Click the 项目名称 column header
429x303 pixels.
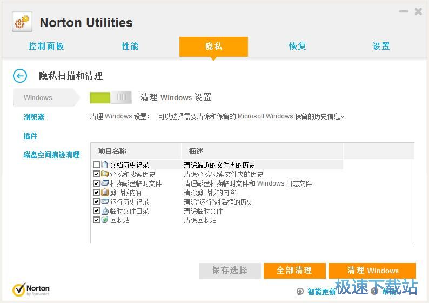pyautogui.click(x=112, y=151)
